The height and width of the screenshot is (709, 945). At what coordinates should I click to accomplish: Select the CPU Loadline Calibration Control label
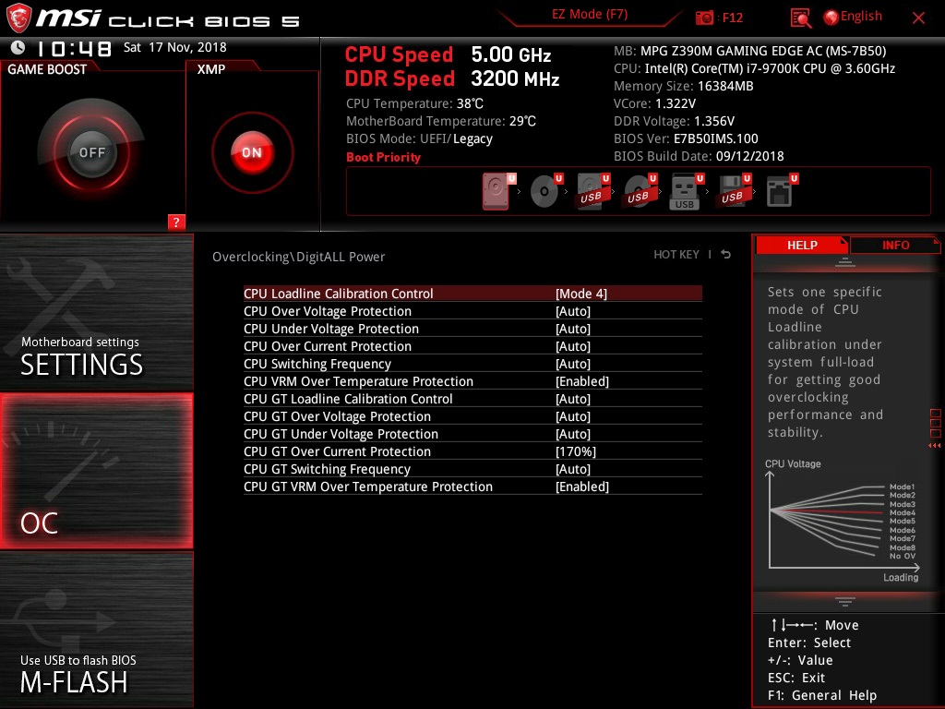[338, 294]
